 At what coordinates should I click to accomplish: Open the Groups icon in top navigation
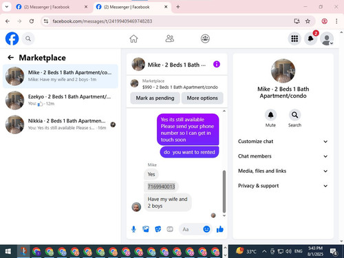point(205,39)
